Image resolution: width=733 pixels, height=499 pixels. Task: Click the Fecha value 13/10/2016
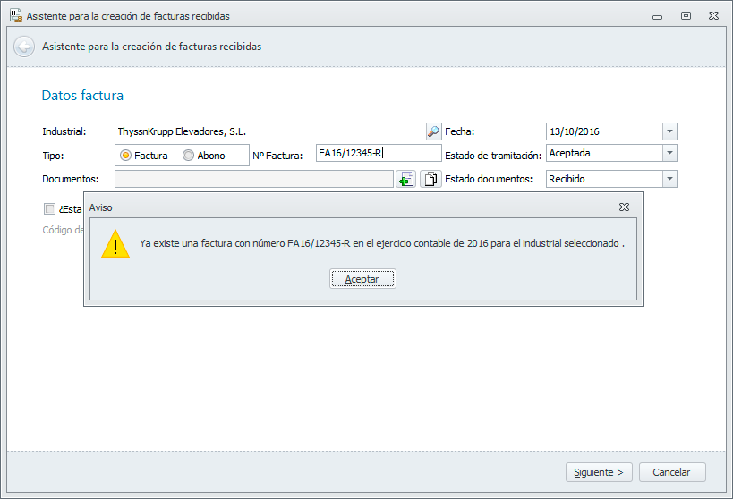(x=575, y=131)
